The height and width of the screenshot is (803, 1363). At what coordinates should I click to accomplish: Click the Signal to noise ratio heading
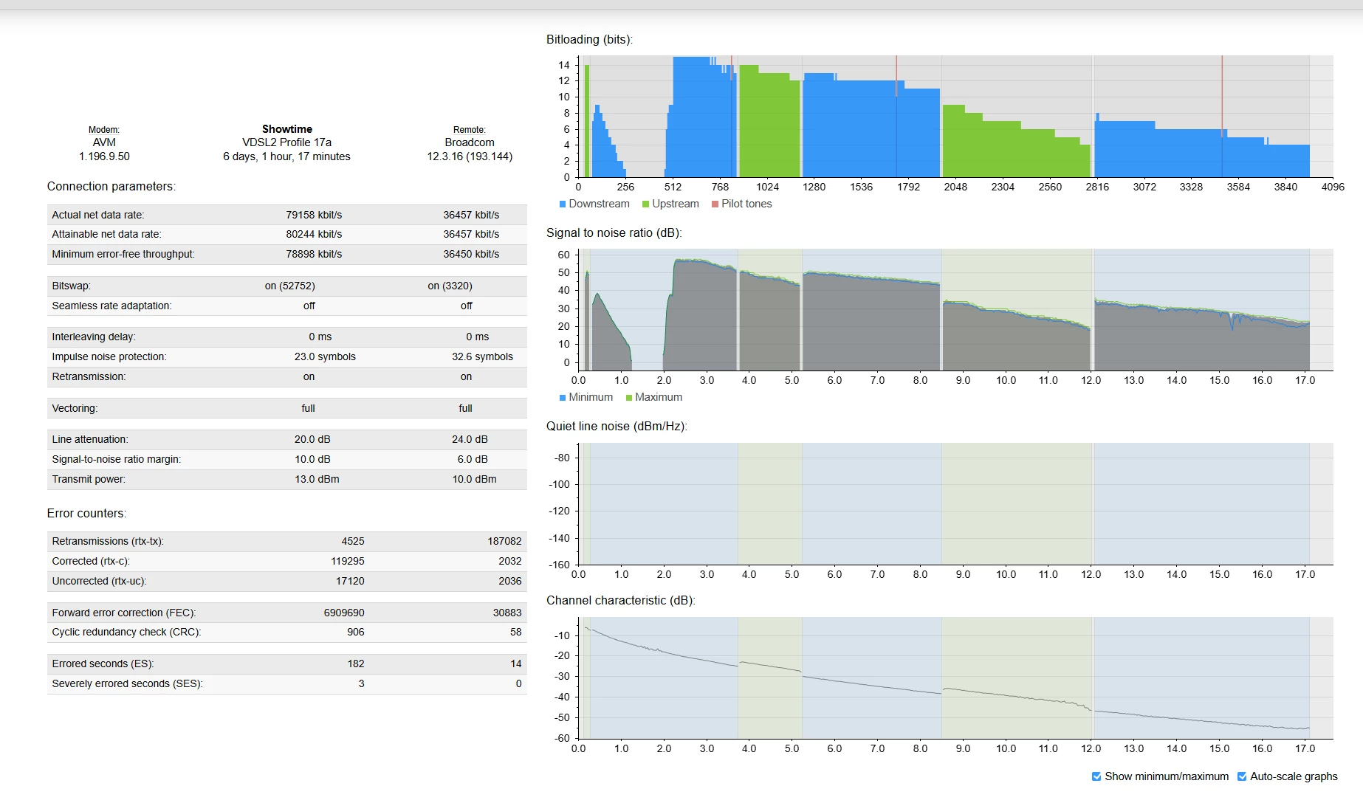[614, 233]
